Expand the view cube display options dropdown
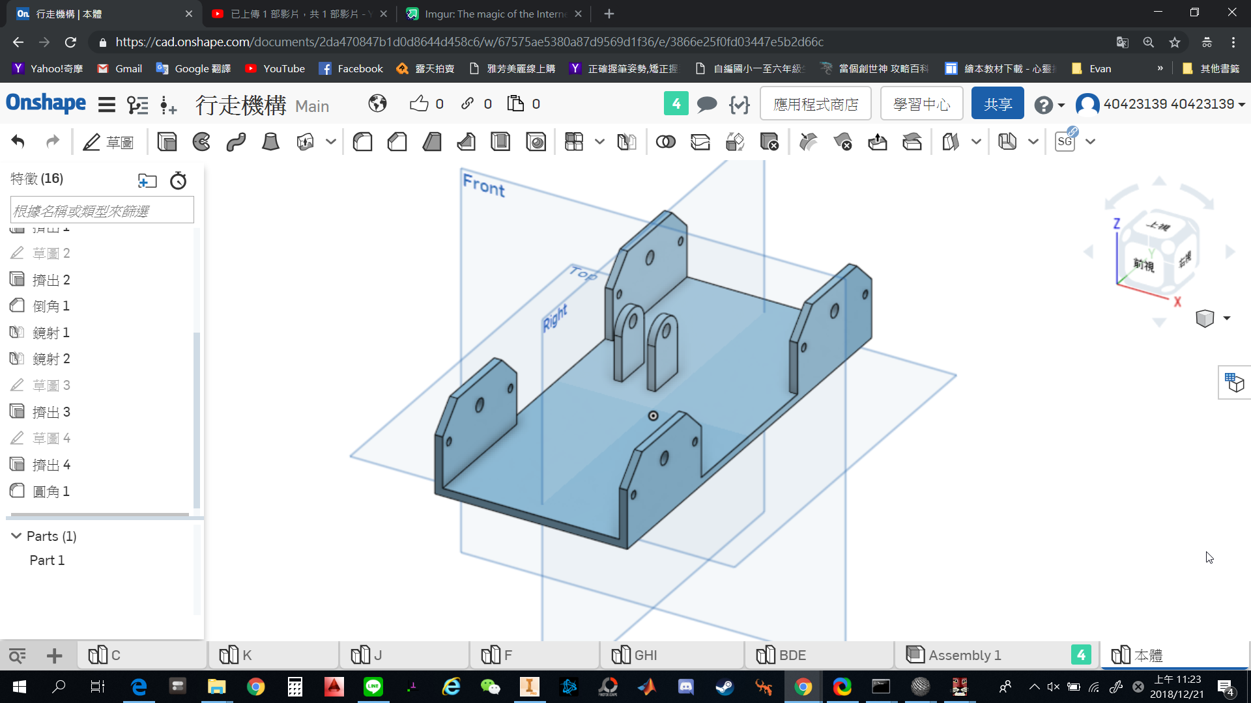 click(1227, 318)
